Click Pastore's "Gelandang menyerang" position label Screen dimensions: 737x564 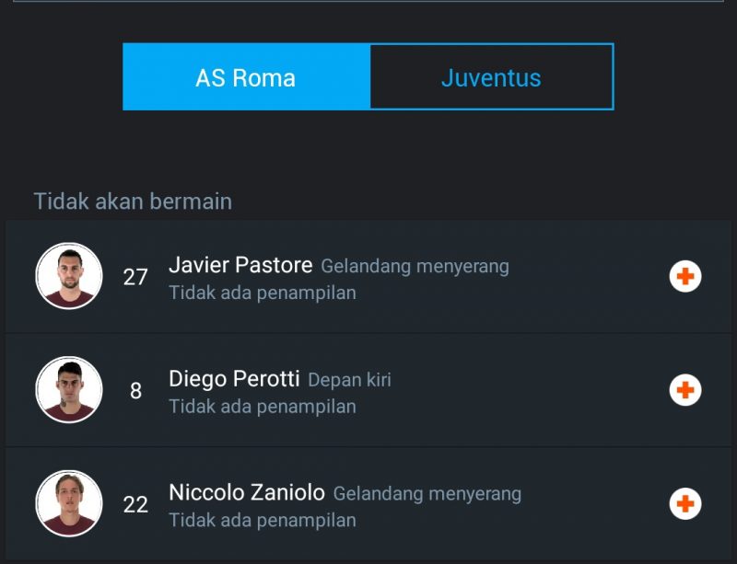[x=415, y=267]
